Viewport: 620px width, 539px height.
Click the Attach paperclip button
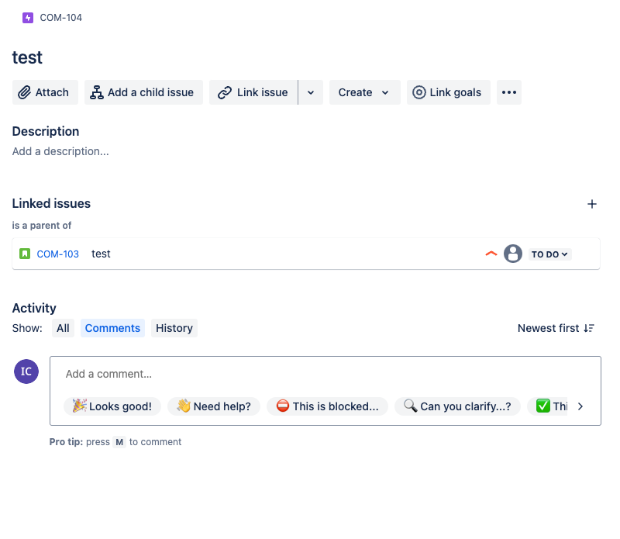45,92
